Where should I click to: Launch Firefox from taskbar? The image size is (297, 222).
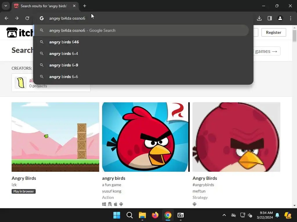pos(155,215)
